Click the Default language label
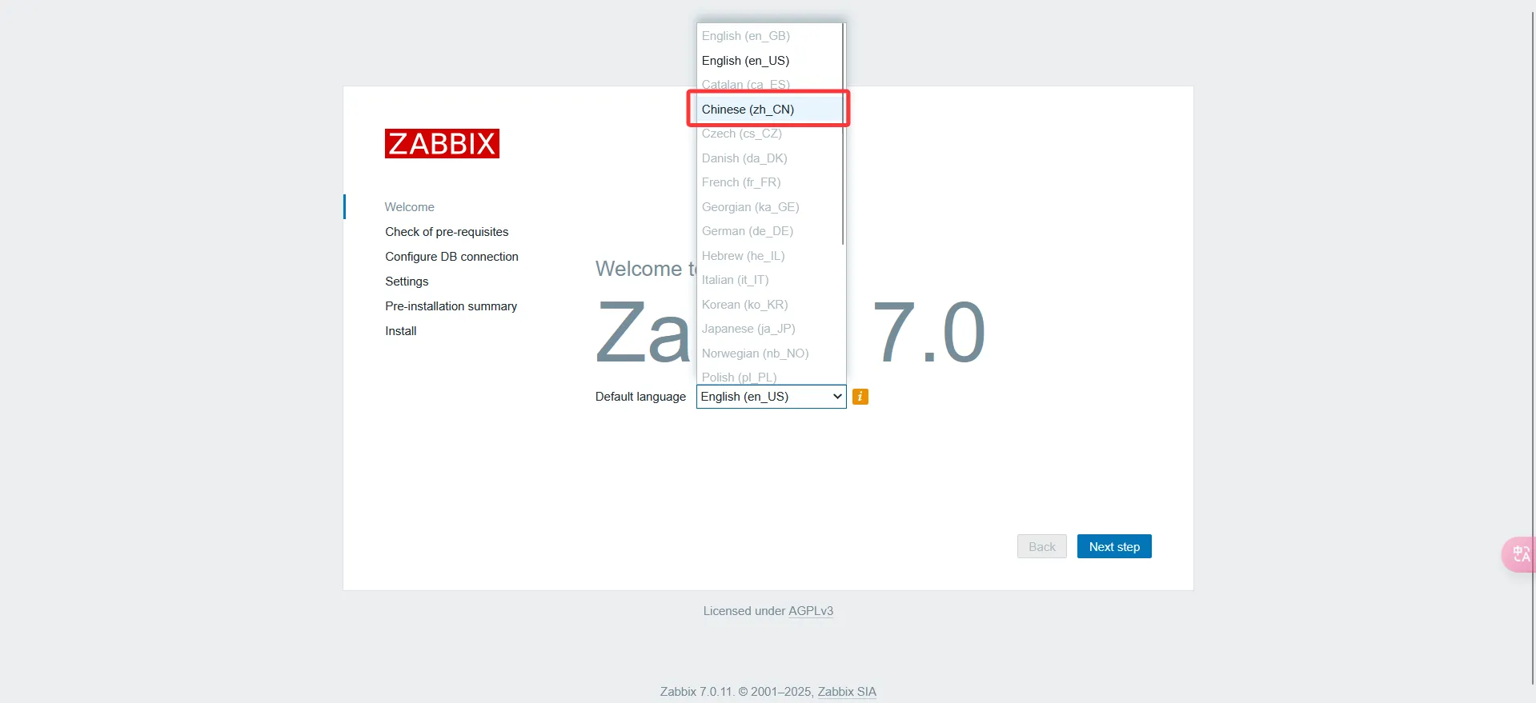 (640, 397)
